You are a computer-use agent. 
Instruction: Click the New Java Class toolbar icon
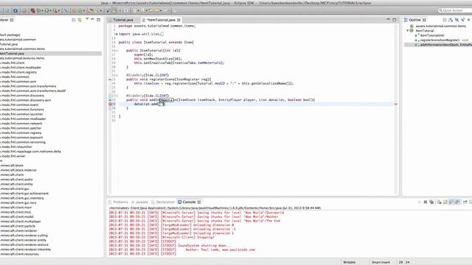tap(80, 10)
